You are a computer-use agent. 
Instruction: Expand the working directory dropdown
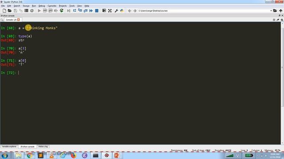click(271, 11)
